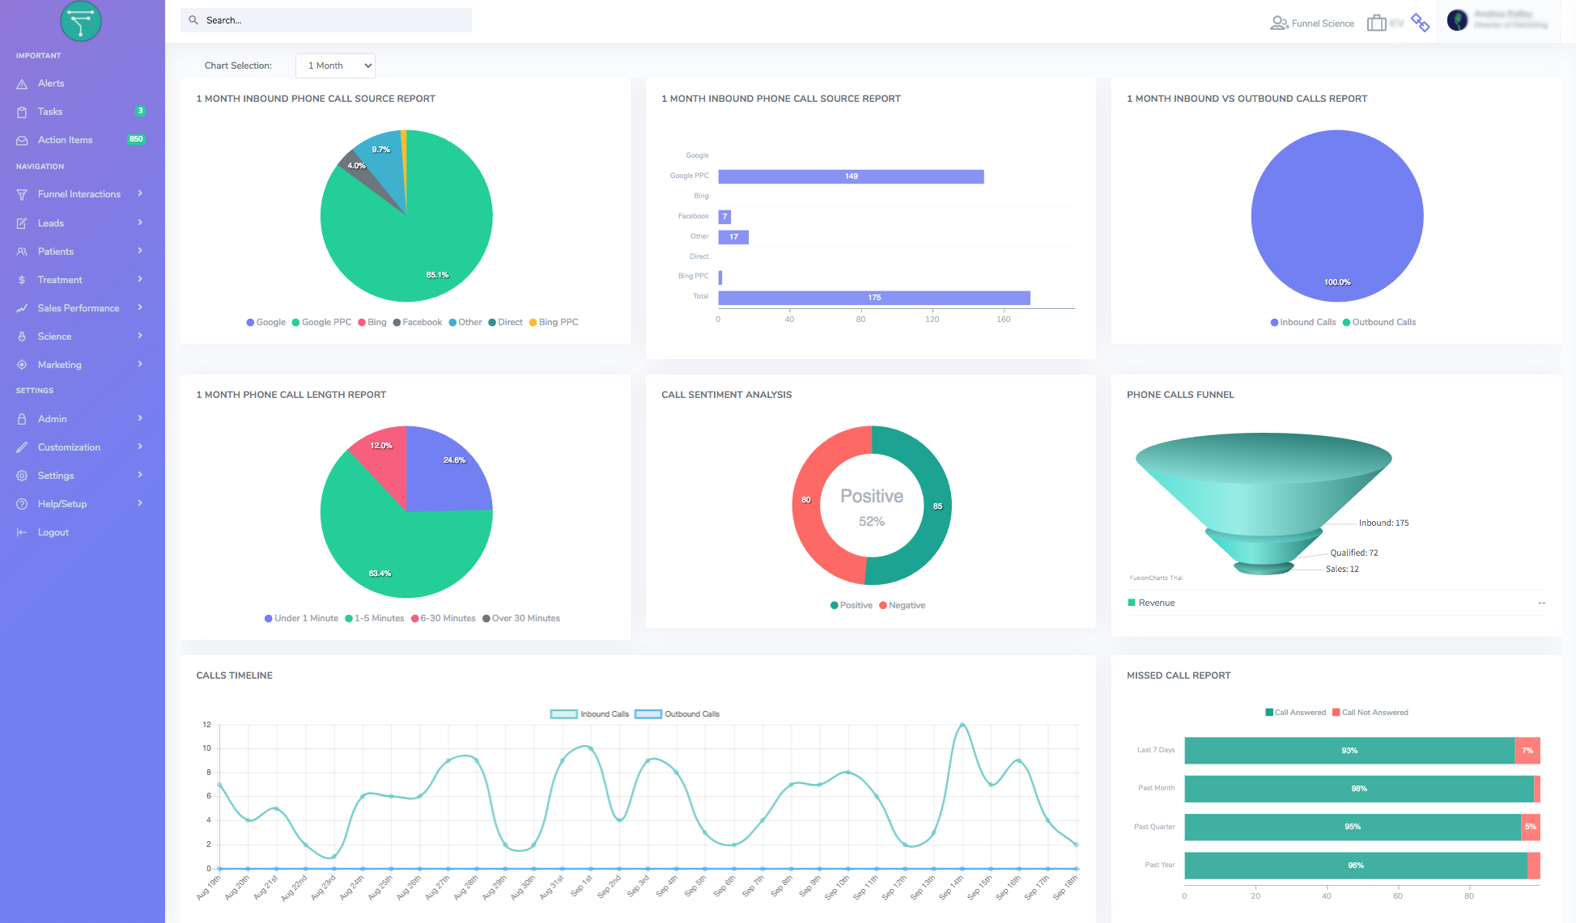This screenshot has width=1576, height=923.
Task: Click Inbound Calls legend swatch in timeline
Action: pos(563,714)
